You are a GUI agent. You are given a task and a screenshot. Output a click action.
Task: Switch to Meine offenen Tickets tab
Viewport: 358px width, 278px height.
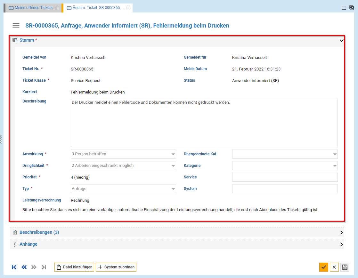point(31,8)
